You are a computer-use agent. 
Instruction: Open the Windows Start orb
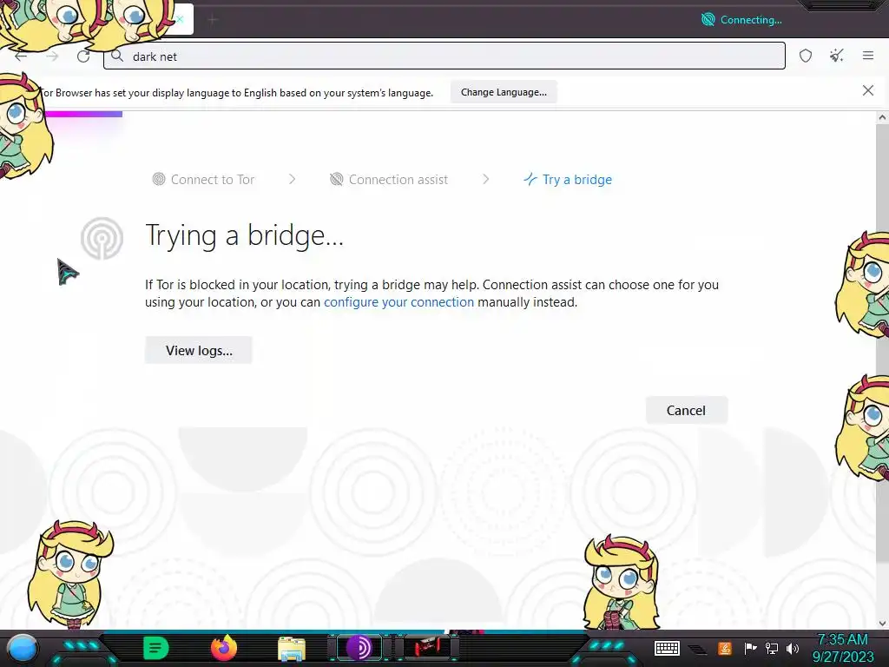23,648
